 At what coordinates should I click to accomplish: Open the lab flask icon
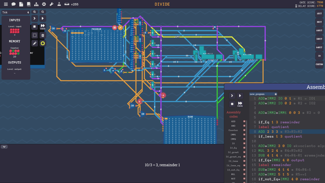[x=59, y=4]
